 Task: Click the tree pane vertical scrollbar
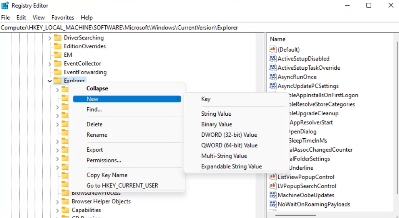pyautogui.click(x=259, y=125)
